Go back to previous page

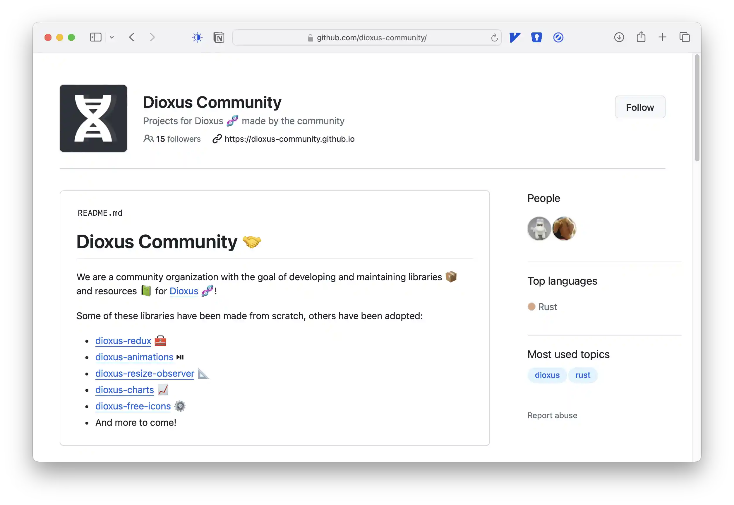(x=132, y=37)
